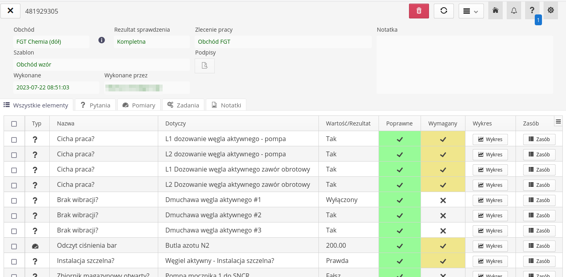566x277 pixels.
Task: Click green Poprawne cell for Butla azotu N2
Action: pos(399,246)
